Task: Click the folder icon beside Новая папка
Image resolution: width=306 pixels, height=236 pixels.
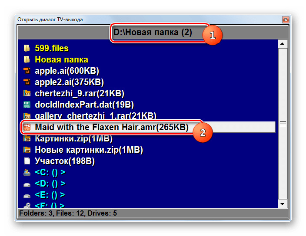Action: [x=27, y=59]
